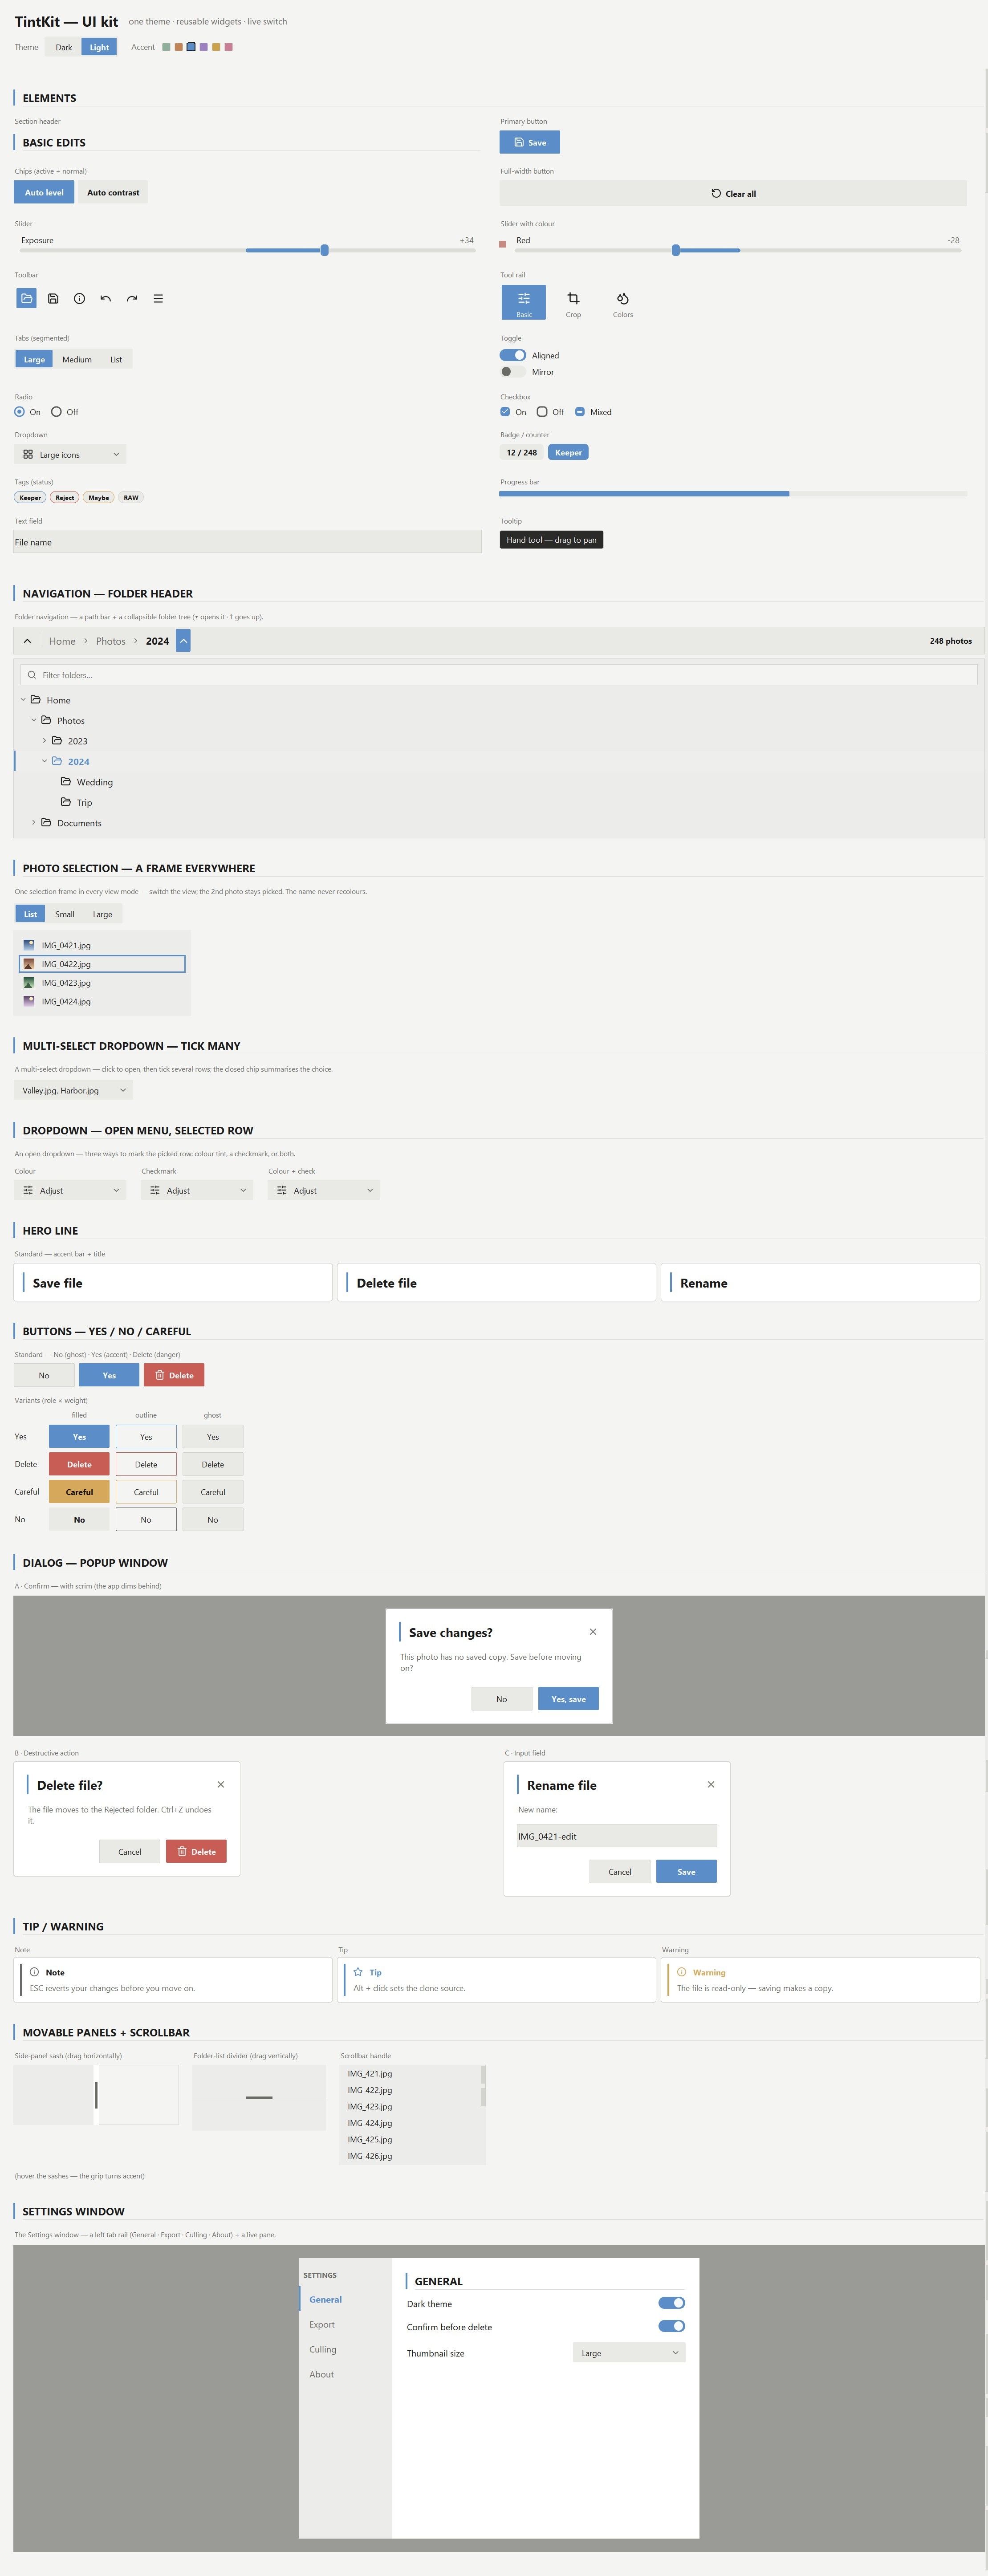Image resolution: width=988 pixels, height=2576 pixels.
Task: Select the On radio button
Action: [19, 411]
